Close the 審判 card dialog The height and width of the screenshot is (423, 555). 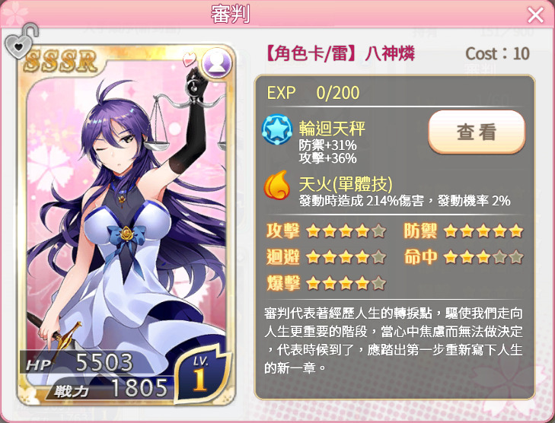click(x=535, y=15)
